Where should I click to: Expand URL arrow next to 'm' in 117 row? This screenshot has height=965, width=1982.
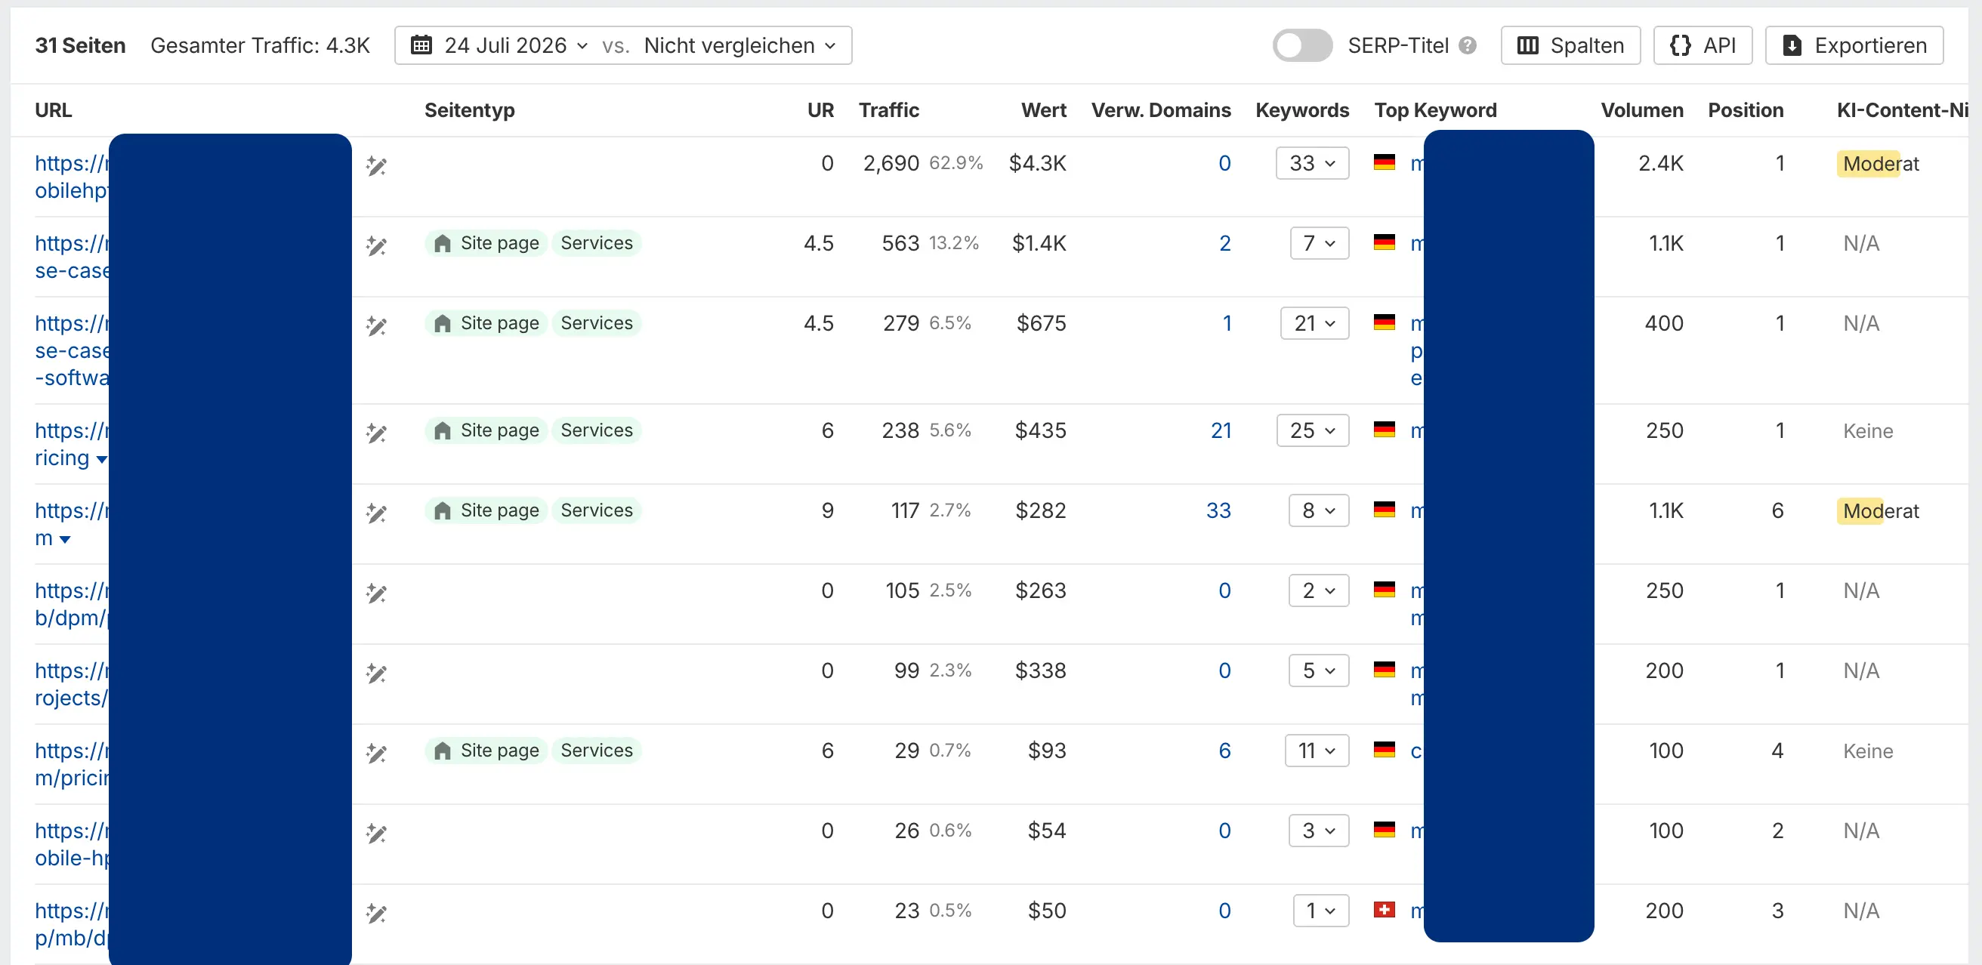(65, 540)
